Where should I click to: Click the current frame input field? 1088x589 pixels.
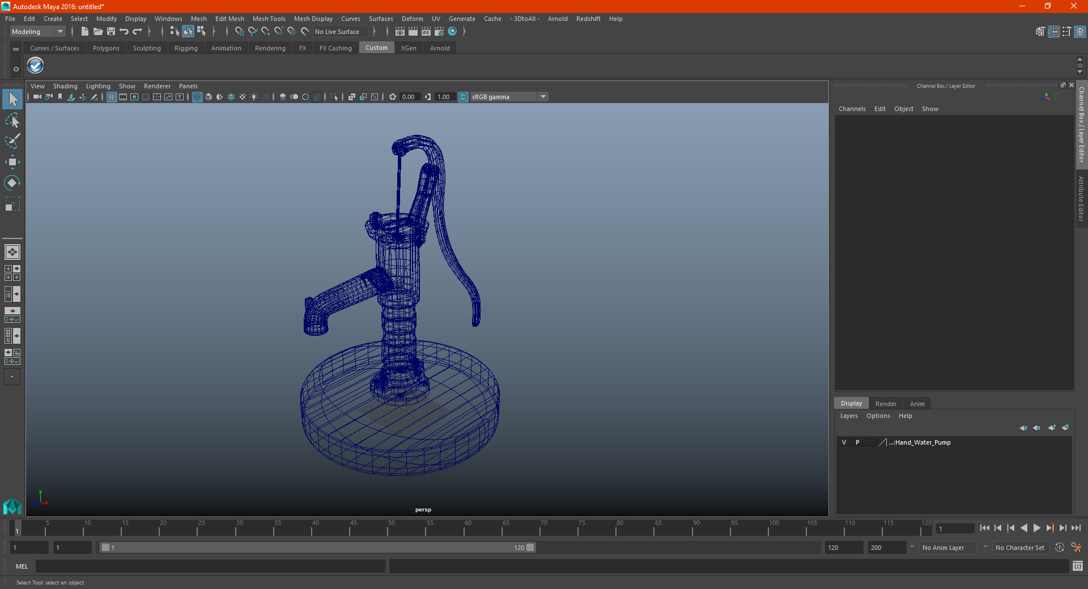pos(955,528)
